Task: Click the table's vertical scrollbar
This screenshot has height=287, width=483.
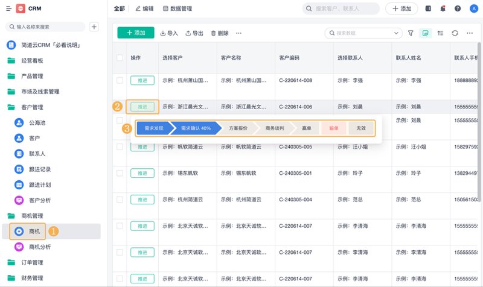Action: [x=479, y=122]
